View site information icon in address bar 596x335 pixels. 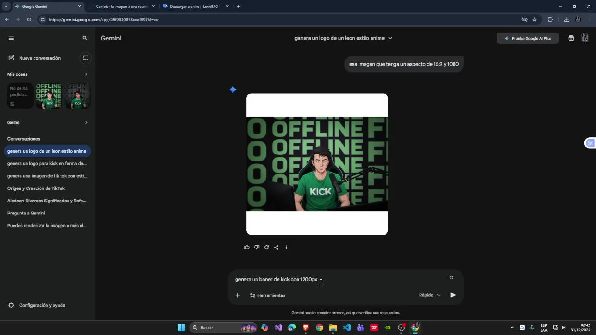pos(42,20)
